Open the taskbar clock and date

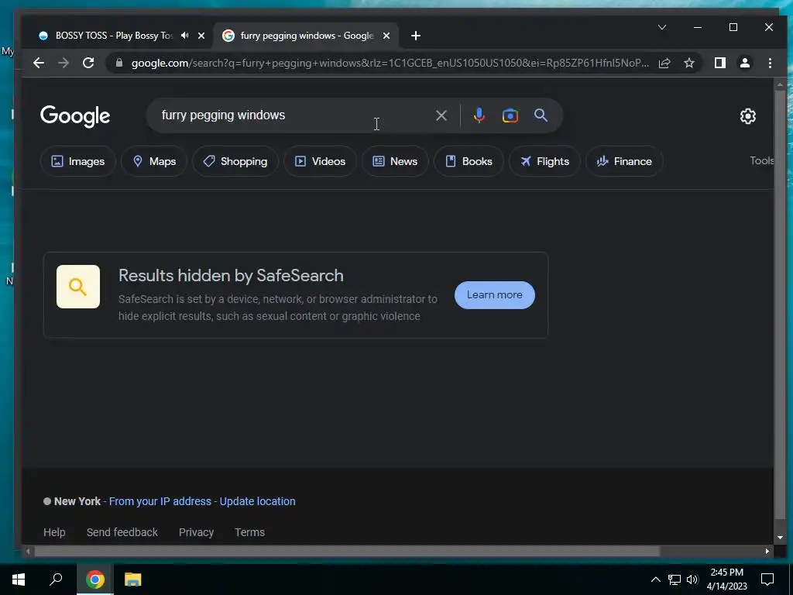pos(726,580)
